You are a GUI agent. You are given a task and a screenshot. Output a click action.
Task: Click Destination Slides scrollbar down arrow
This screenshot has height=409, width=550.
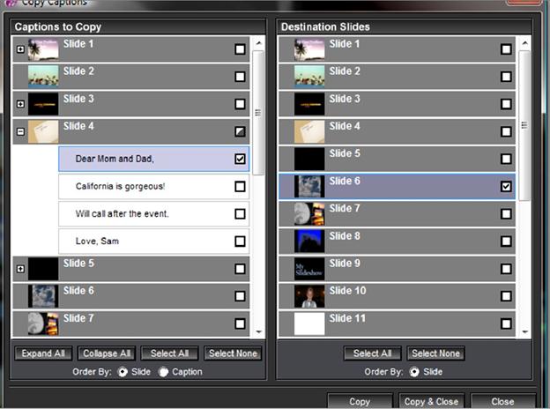click(524, 331)
